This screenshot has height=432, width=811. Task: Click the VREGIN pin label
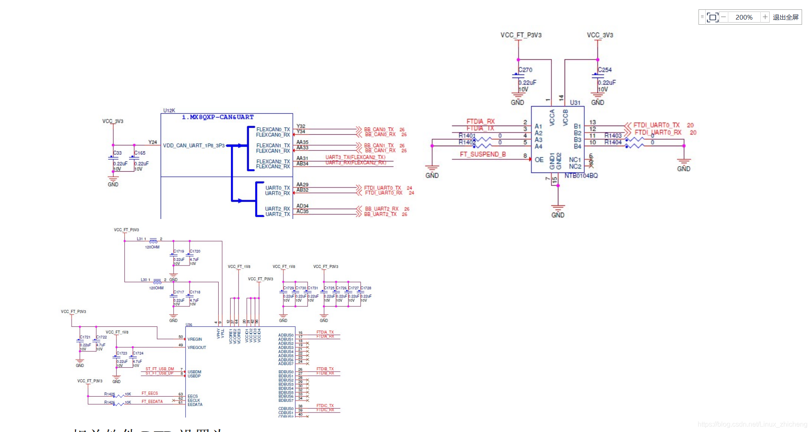(x=195, y=340)
